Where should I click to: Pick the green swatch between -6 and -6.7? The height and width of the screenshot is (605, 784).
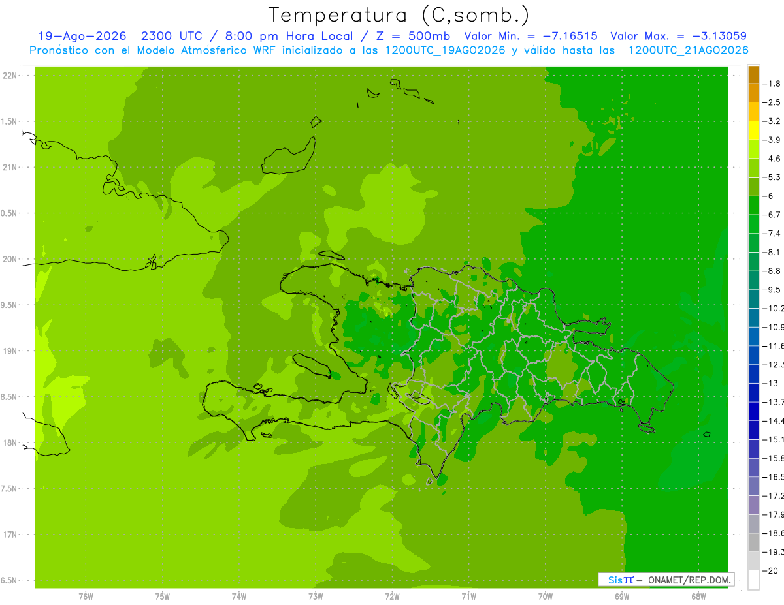[753, 206]
